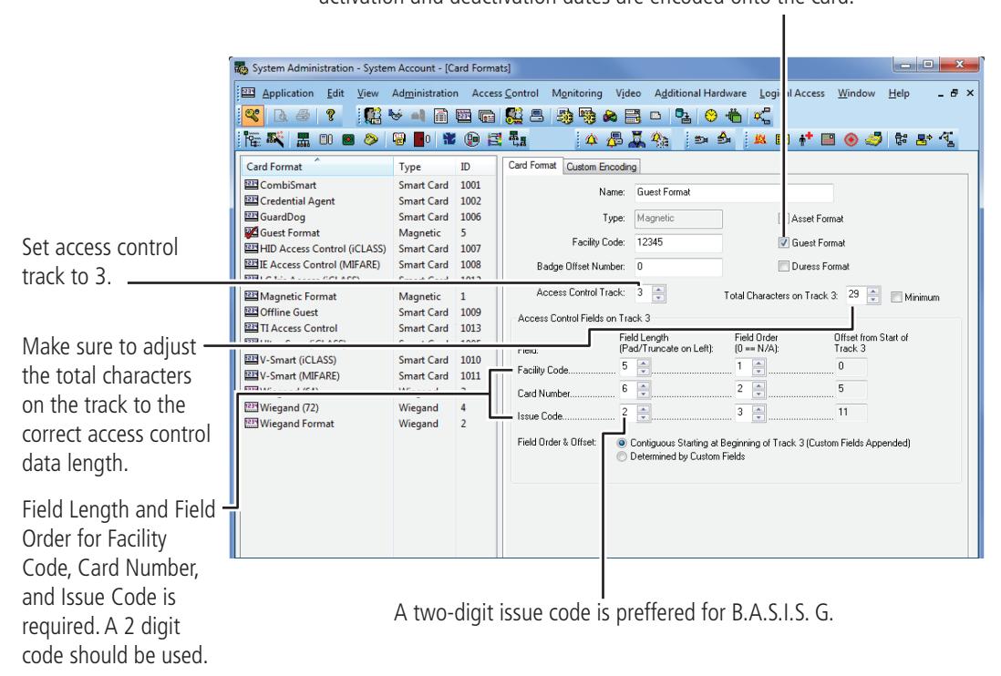Open the Administration menu
Viewport: 1001px width, 676px height.
pyautogui.click(x=425, y=93)
